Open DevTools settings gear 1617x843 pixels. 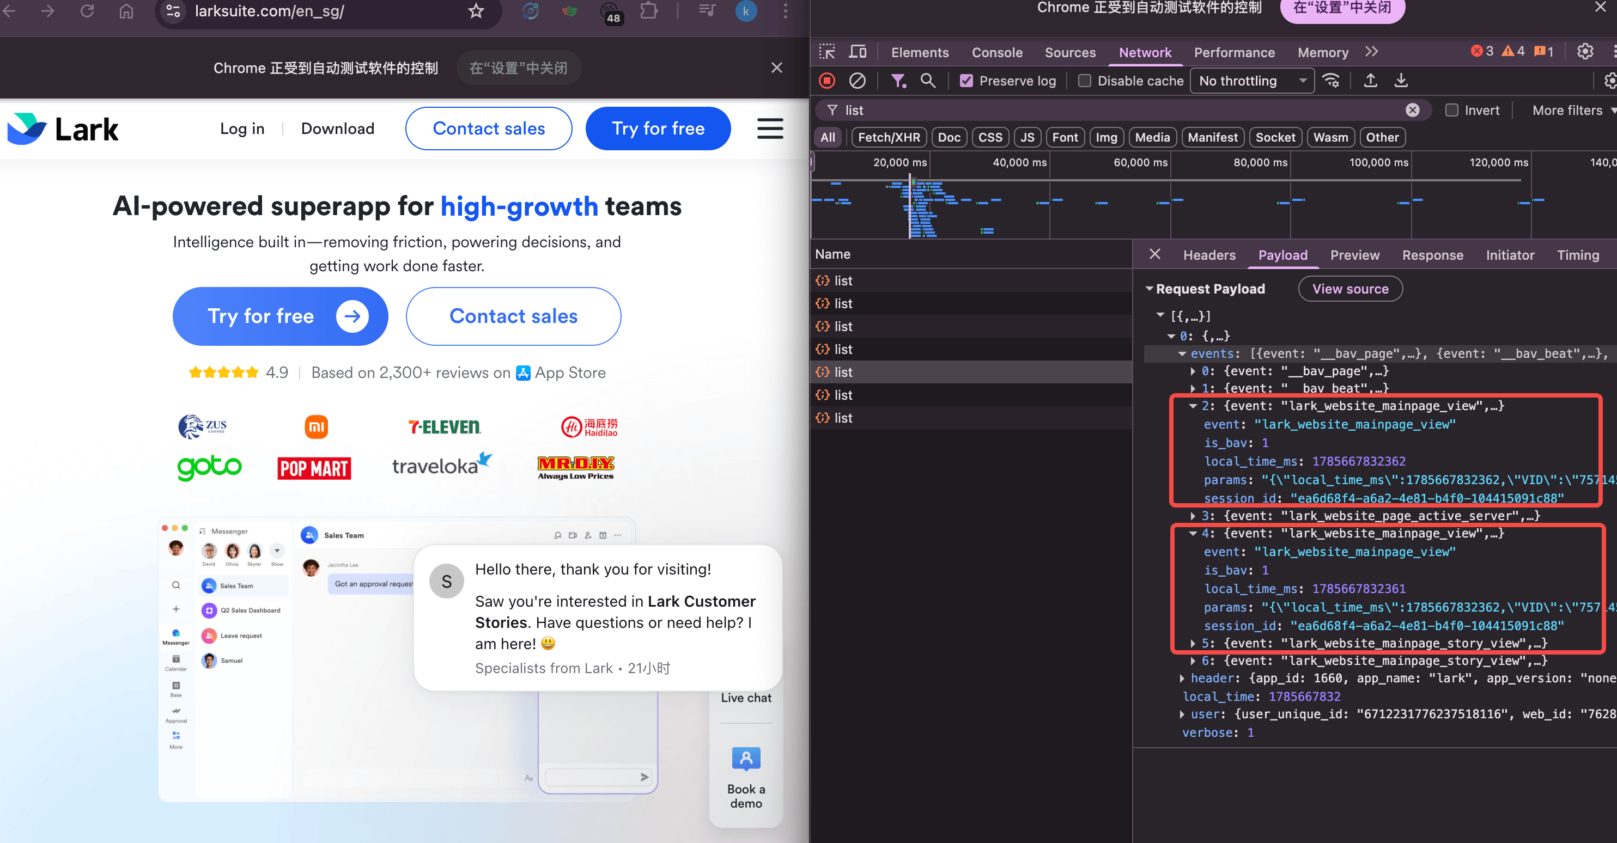point(1585,51)
